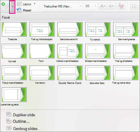Image resolution: width=140 pixels, height=132 pixels.
Task: Choose the Quote Name Card layout
Action: click(x=70, y=73)
